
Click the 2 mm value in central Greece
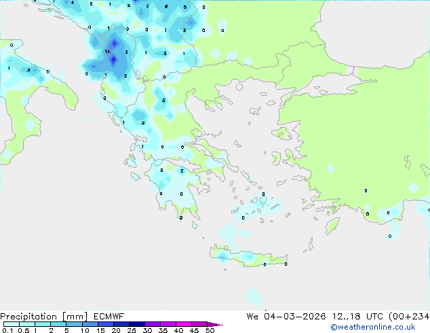(143, 123)
